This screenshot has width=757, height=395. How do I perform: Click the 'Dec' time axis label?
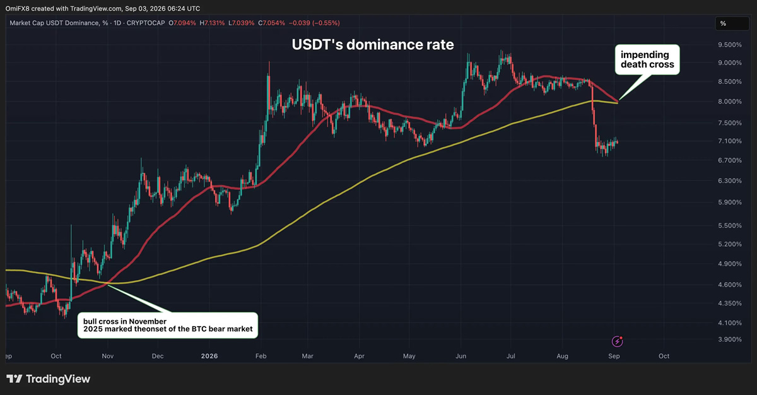[157, 357]
